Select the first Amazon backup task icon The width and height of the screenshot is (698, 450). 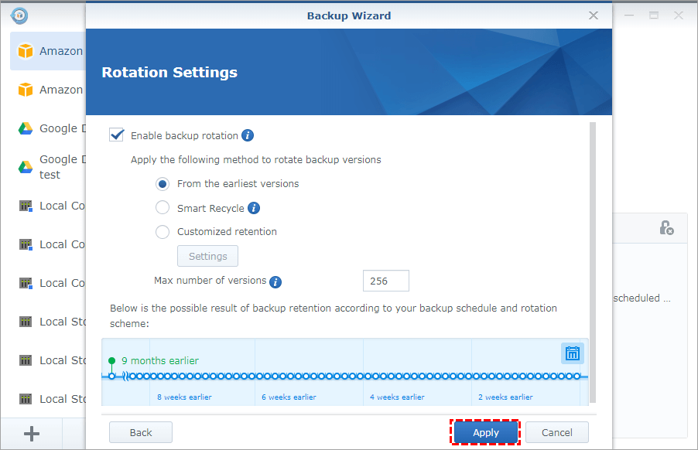[26, 51]
